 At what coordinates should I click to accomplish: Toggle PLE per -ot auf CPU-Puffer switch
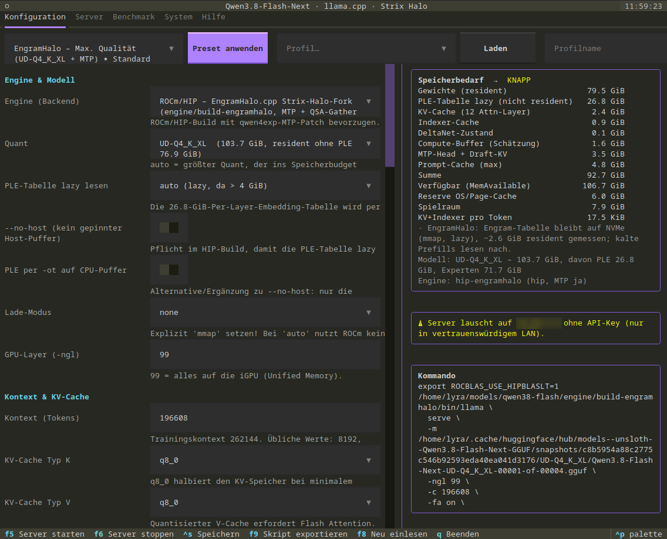tap(169, 270)
